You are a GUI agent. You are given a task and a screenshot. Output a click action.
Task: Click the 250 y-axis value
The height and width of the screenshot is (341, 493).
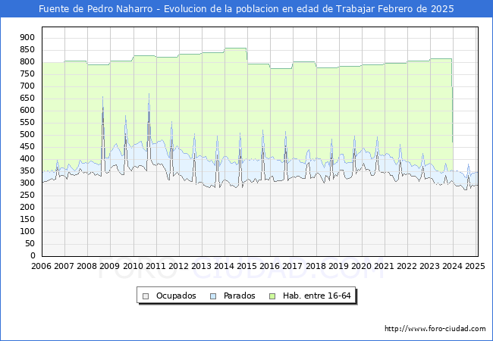(27, 196)
